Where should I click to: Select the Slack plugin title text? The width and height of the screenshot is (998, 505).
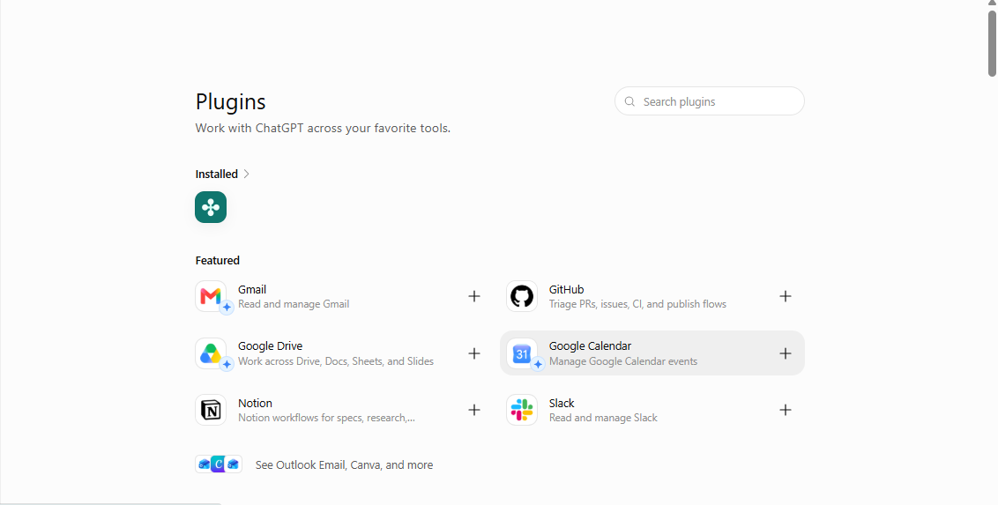tap(562, 404)
